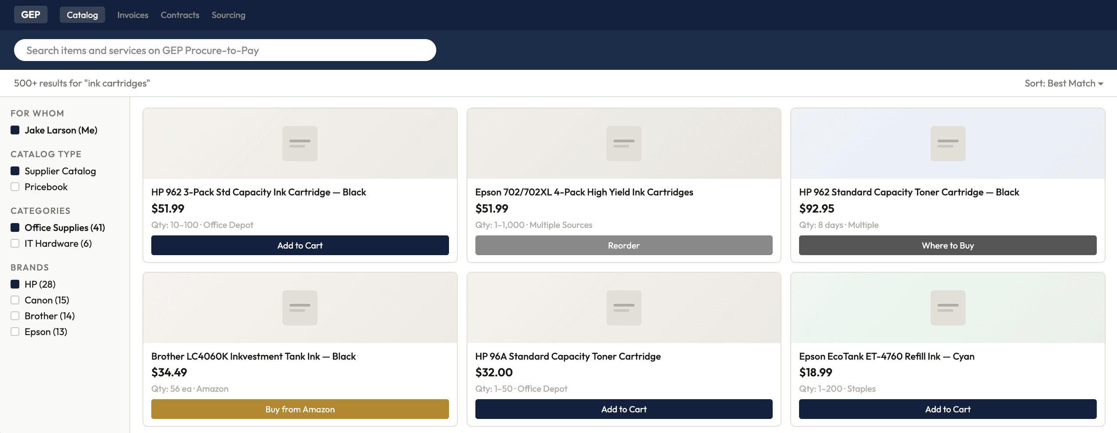Click the CATEGORIES filter heading
1117x433 pixels.
point(40,211)
